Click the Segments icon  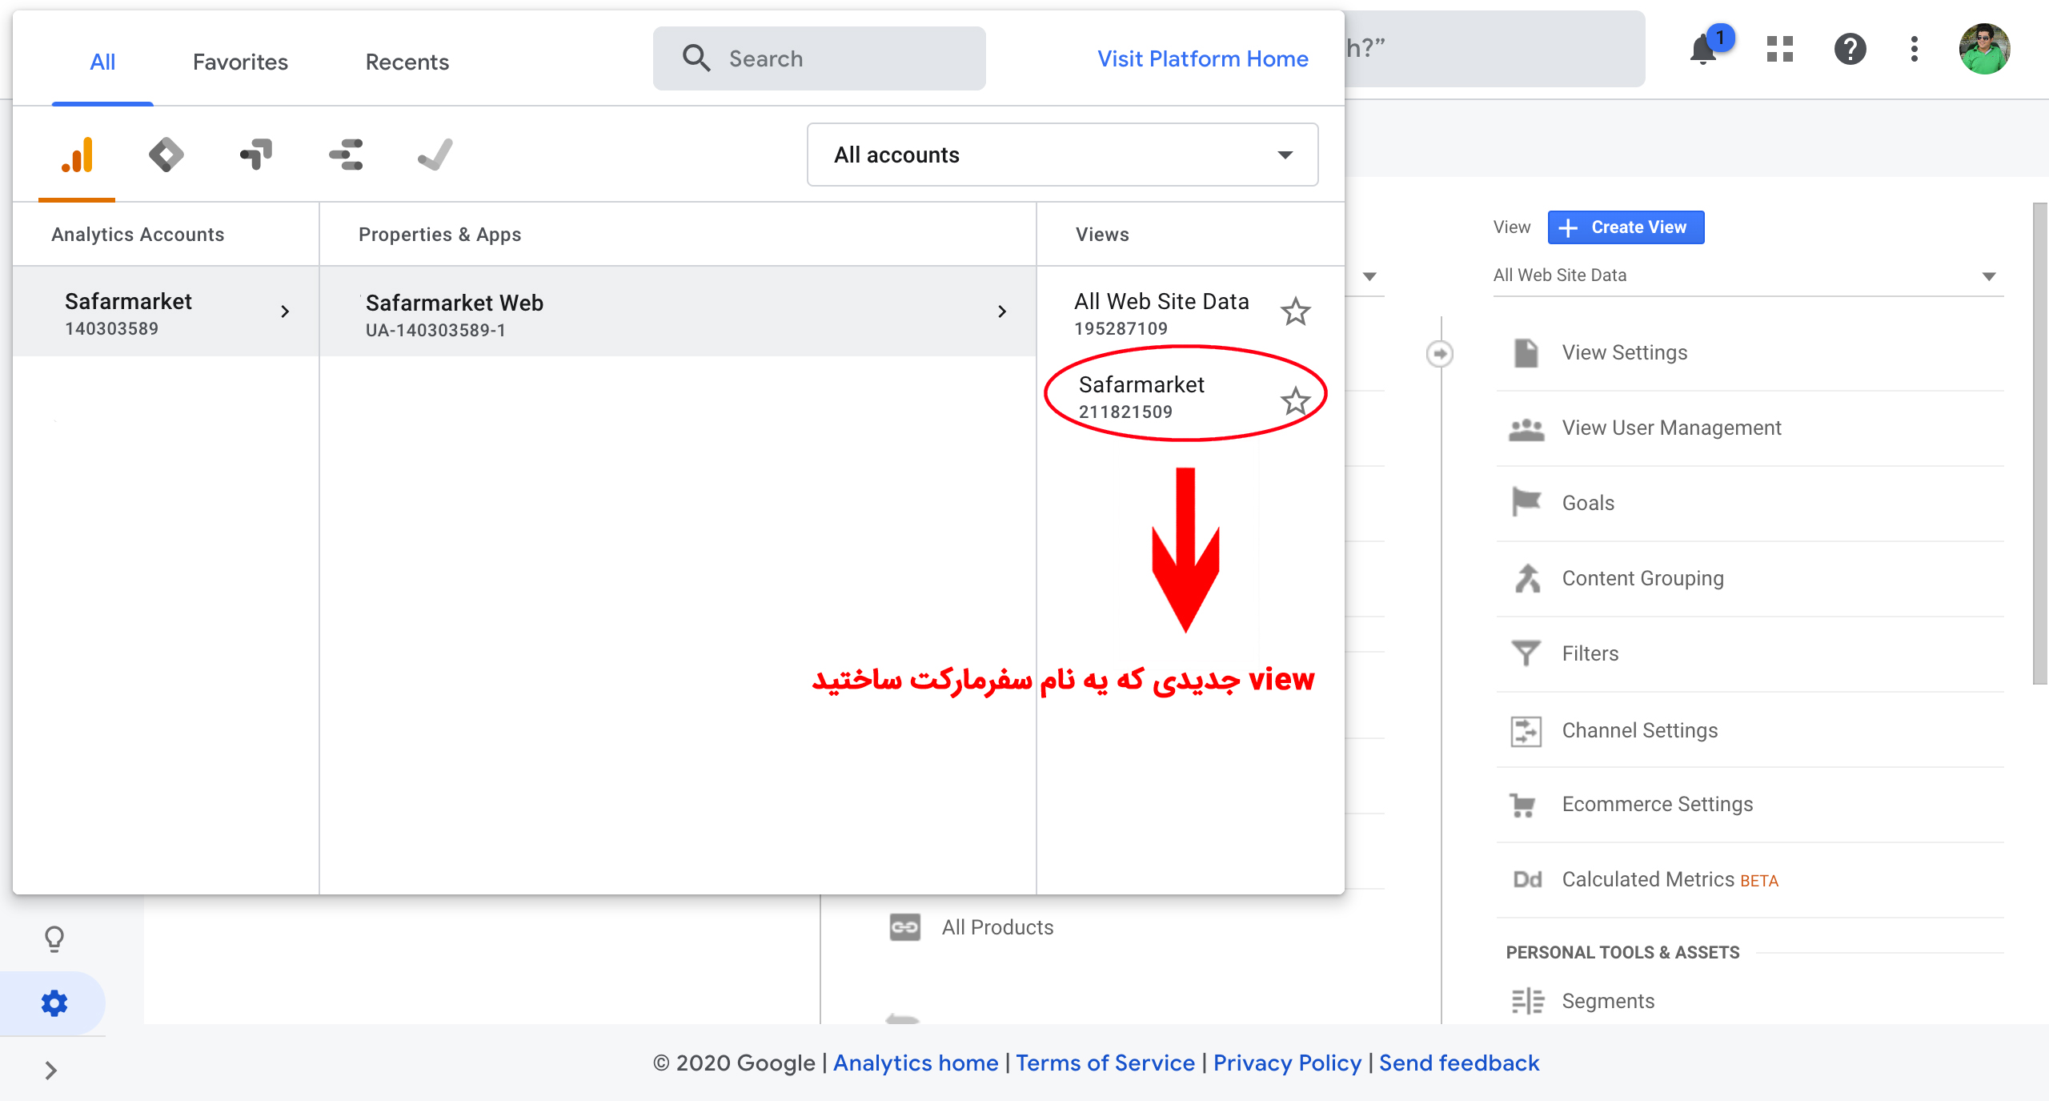[1527, 1001]
